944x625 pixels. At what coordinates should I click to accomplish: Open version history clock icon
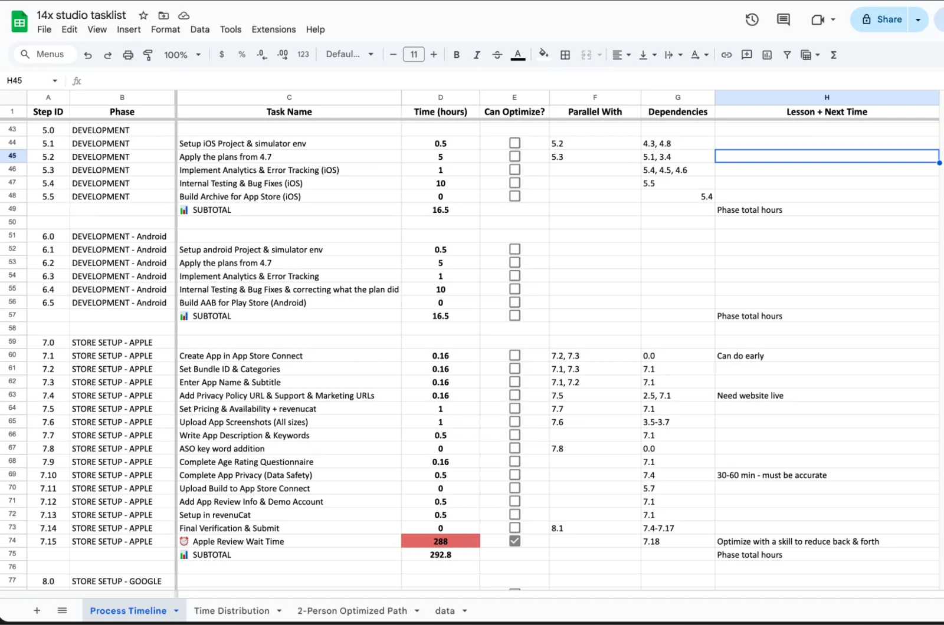click(752, 19)
